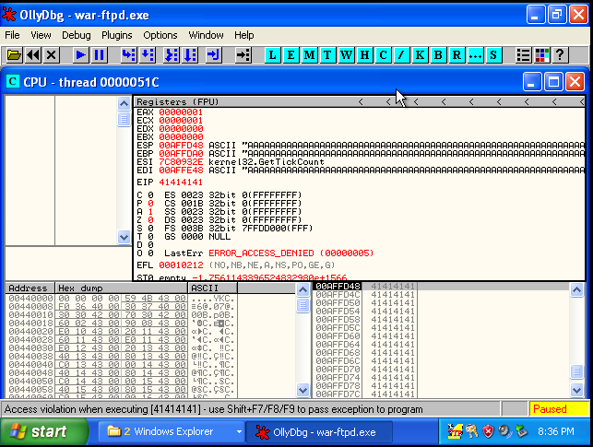Image resolution: width=593 pixels, height=447 pixels.
Task: Click the system tray clock 8:36 PM
Action: (556, 431)
